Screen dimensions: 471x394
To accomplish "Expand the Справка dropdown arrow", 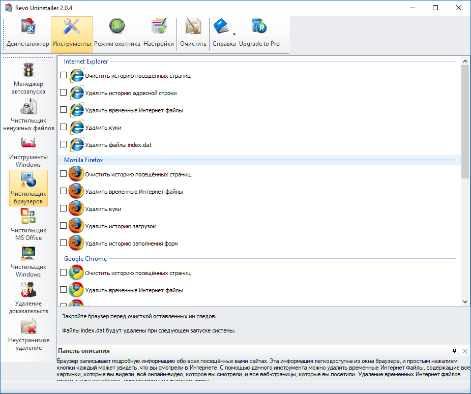I will pyautogui.click(x=234, y=35).
